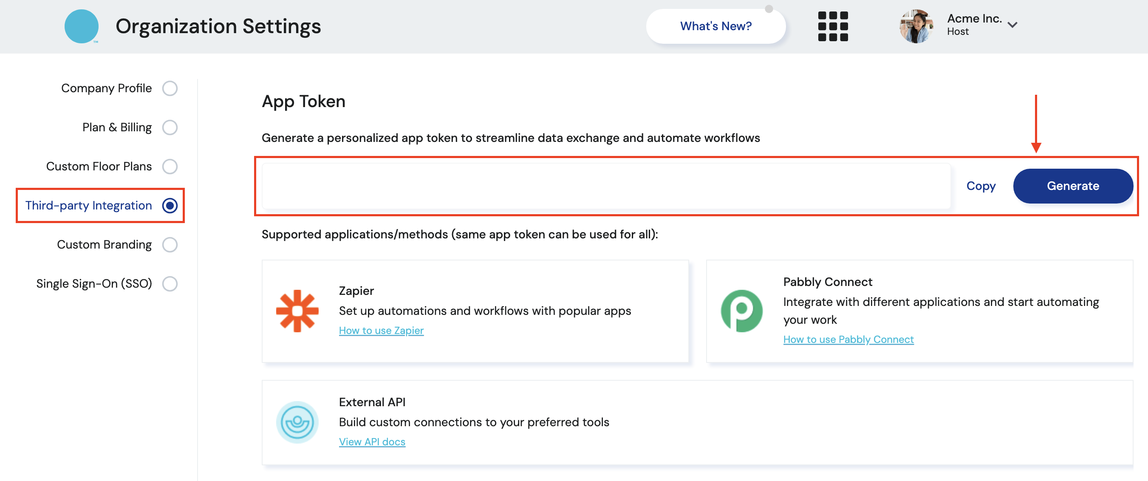Viewport: 1148px width, 481px height.
Task: Click the blue circle app logo
Action: coord(81,26)
